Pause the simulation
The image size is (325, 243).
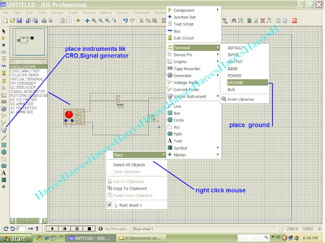pos(77,229)
